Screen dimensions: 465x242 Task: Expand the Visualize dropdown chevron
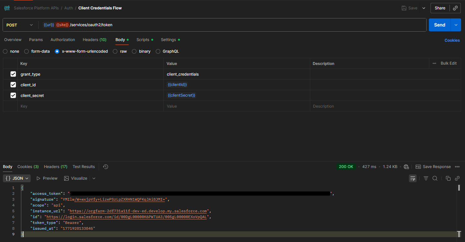[94, 178]
